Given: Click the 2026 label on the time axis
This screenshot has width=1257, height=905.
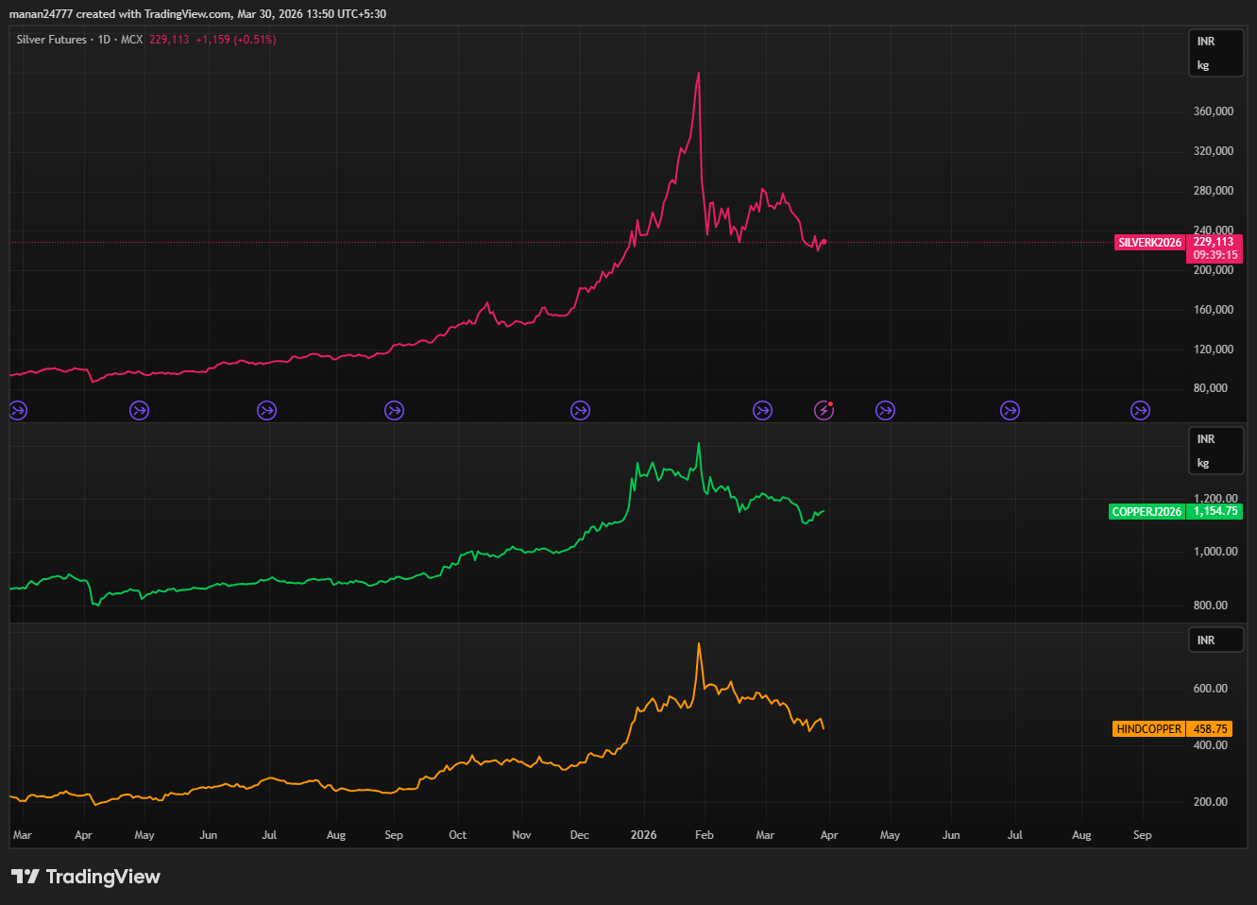Looking at the screenshot, I should [643, 835].
